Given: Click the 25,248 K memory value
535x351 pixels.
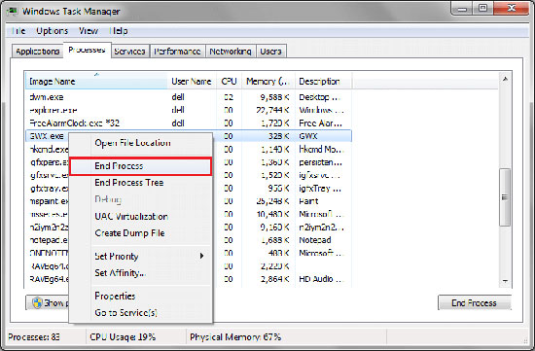Looking at the screenshot, I should click(273, 201).
